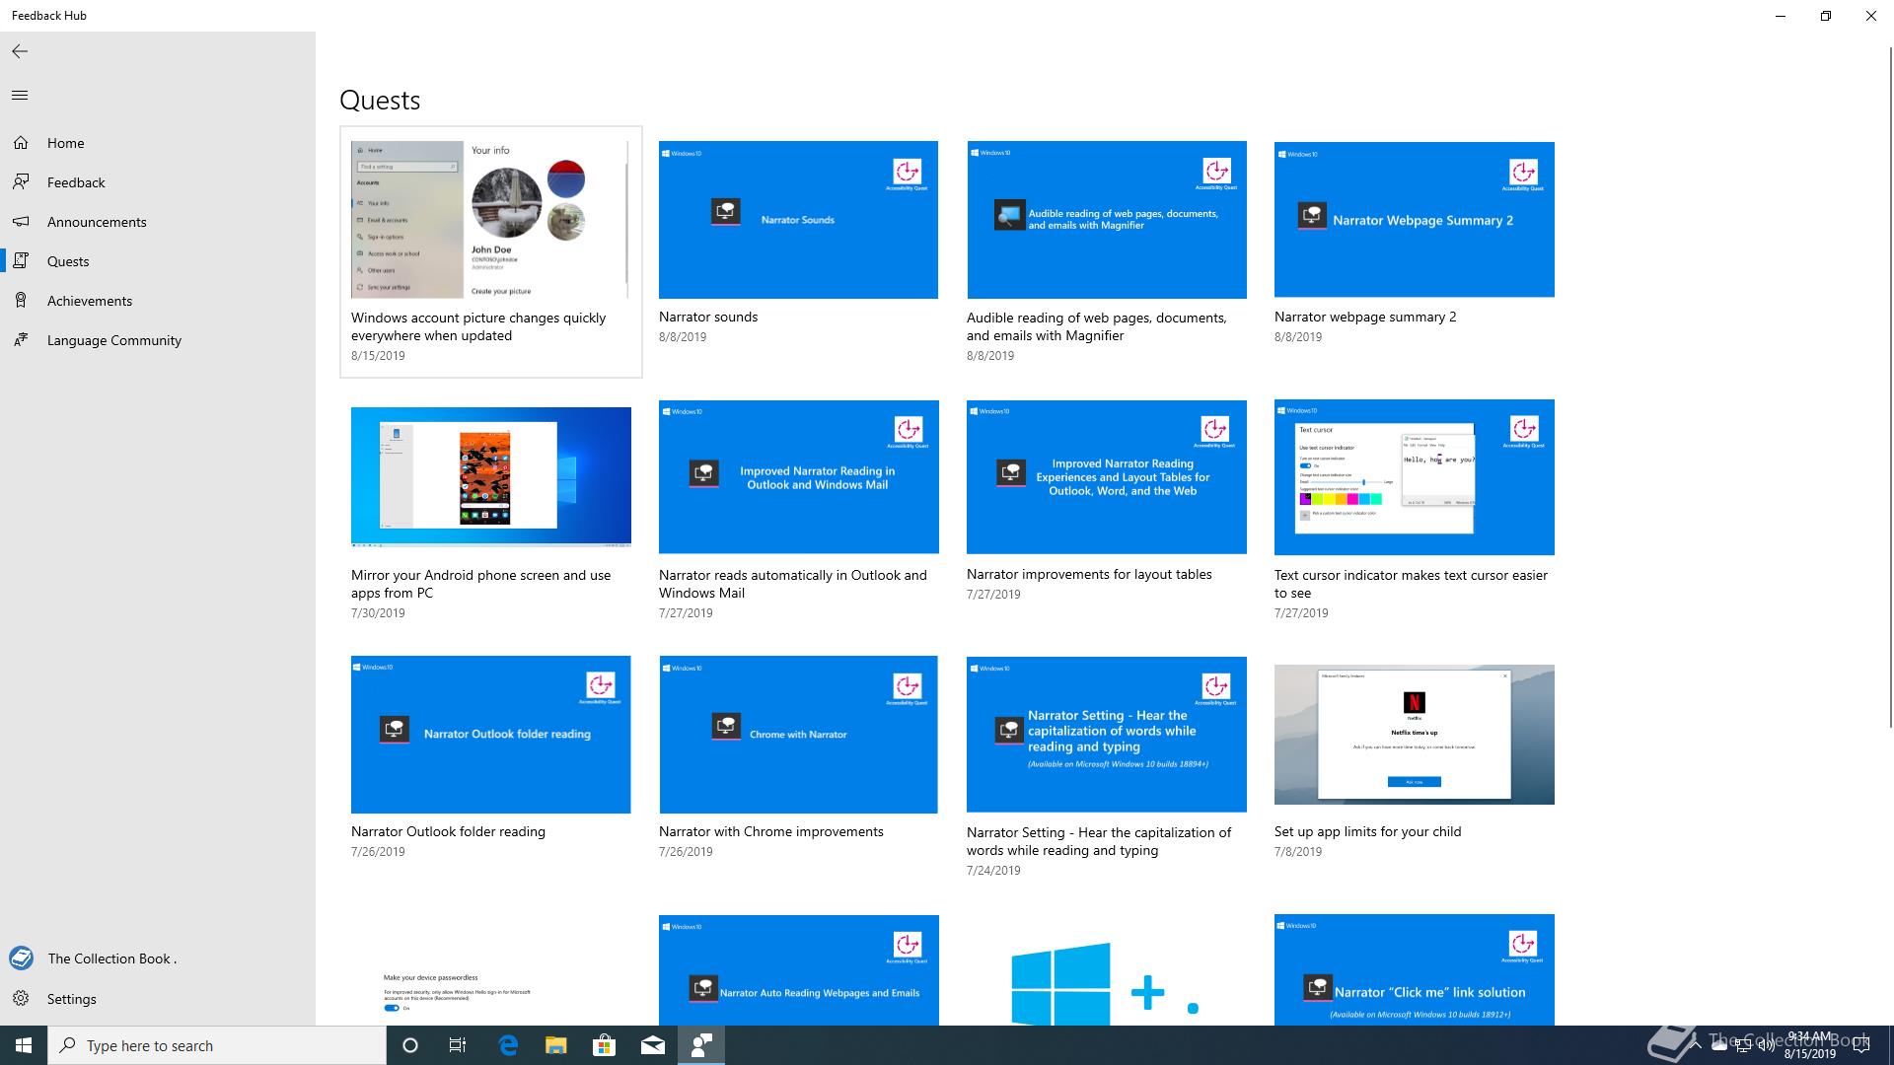The width and height of the screenshot is (1894, 1065).
Task: Click Set up app limits title
Action: [x=1367, y=831]
